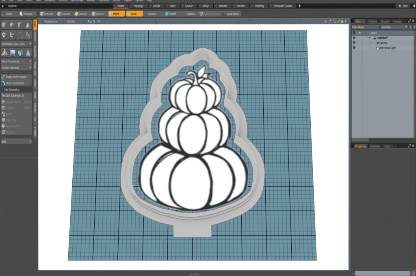The width and height of the screenshot is (416, 276).
Task: Select the Sphere primitive tool
Action: 12,25
